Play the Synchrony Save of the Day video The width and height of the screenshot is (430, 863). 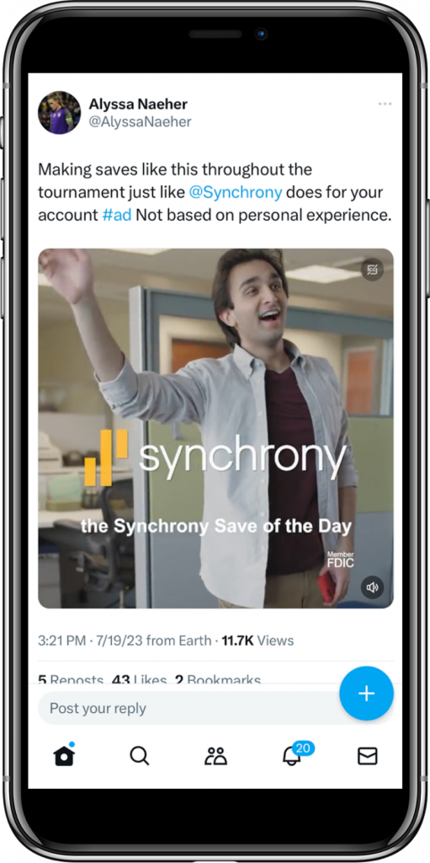pos(215,428)
